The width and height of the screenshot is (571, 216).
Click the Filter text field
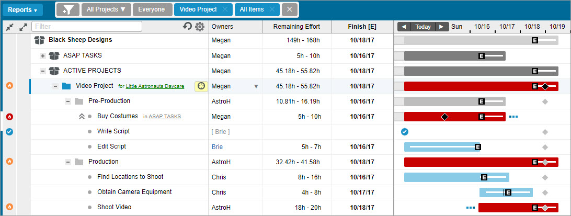pos(87,27)
